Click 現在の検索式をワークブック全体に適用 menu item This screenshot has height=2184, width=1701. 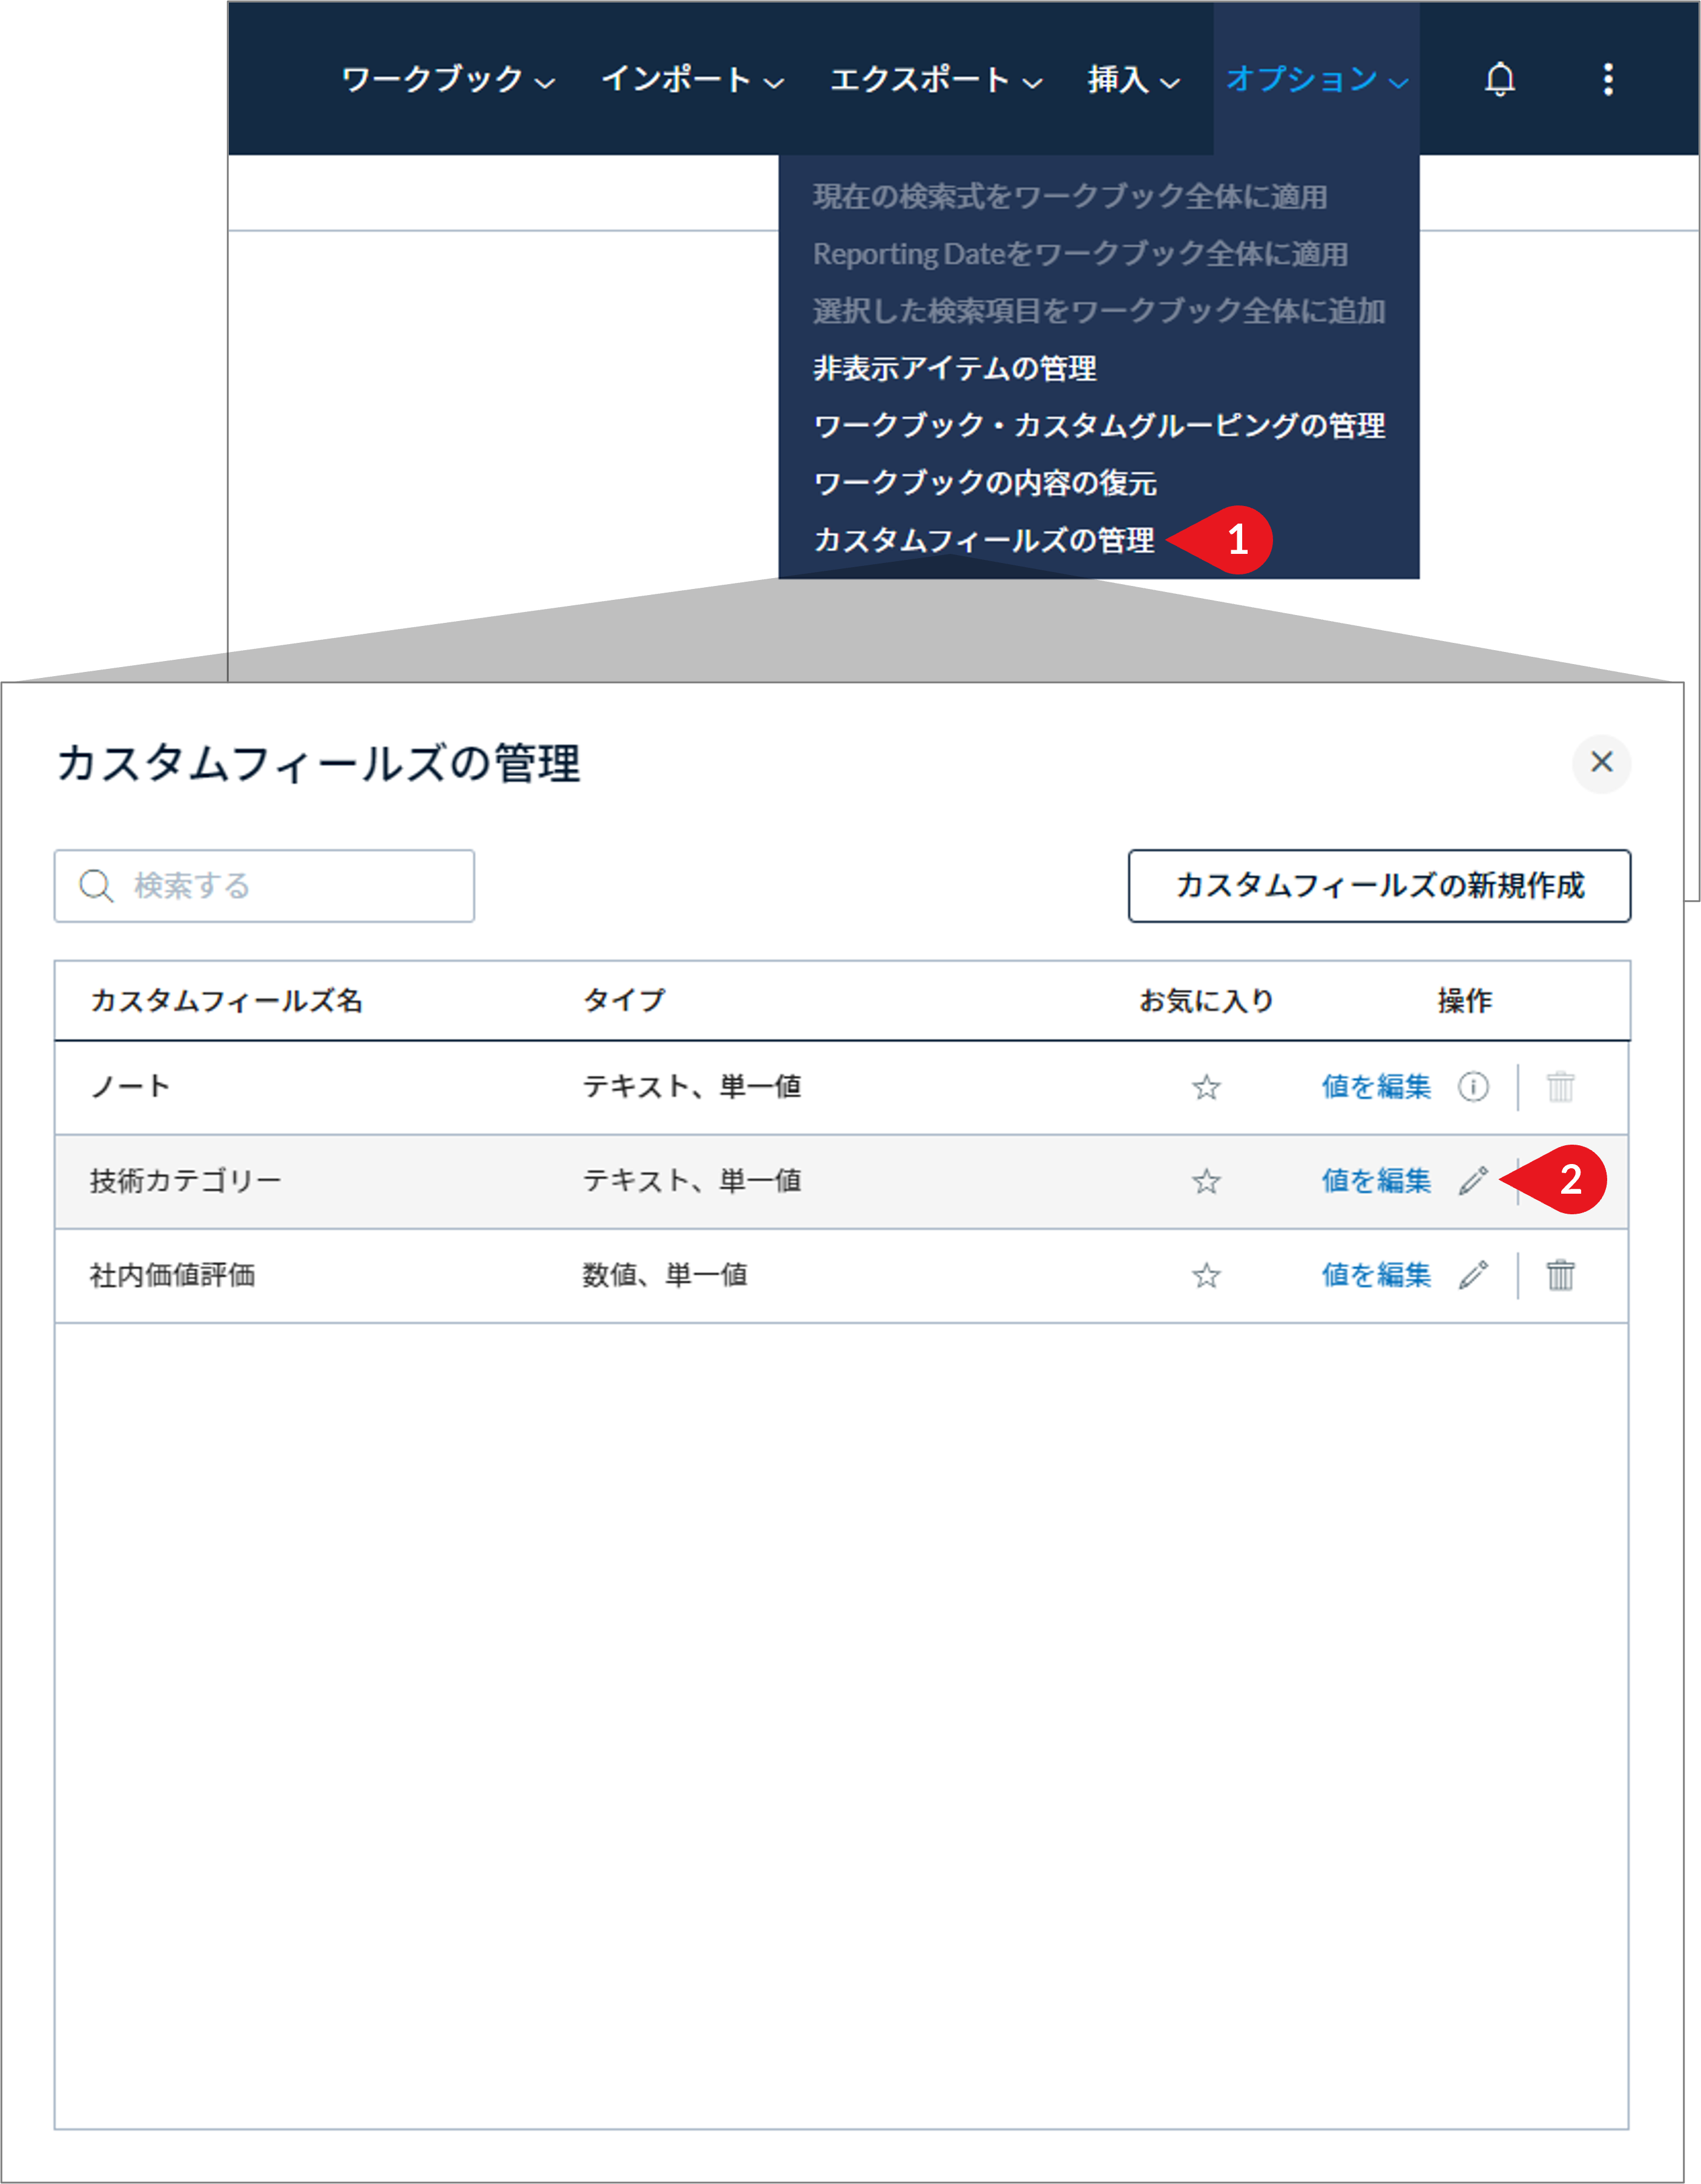click(1070, 197)
